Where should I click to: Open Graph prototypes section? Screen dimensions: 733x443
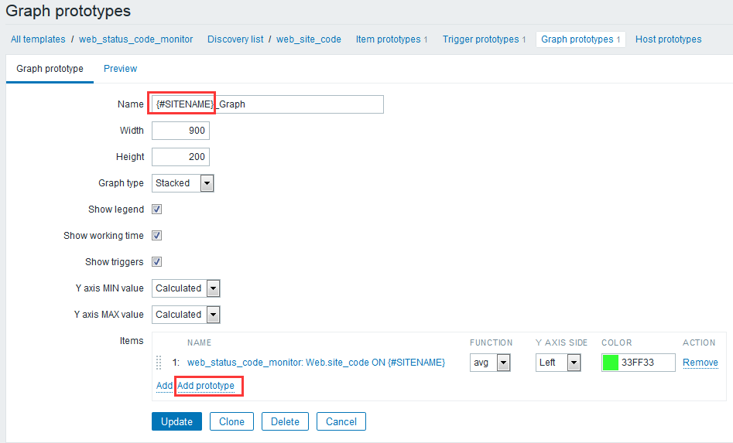click(581, 39)
